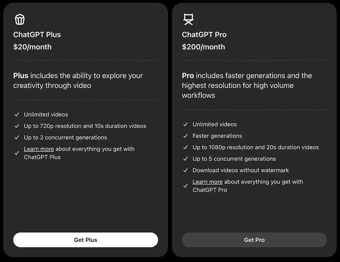
Task: Click the checkmark beside Unlimited videos under Pro
Action: 185,125
